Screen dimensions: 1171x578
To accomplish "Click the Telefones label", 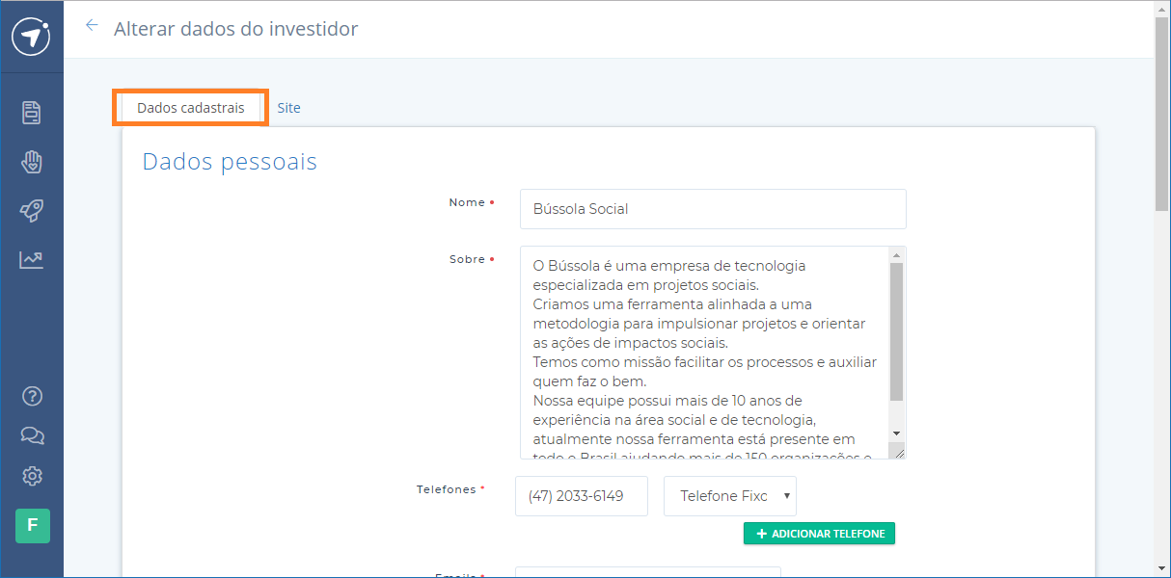I will (447, 489).
